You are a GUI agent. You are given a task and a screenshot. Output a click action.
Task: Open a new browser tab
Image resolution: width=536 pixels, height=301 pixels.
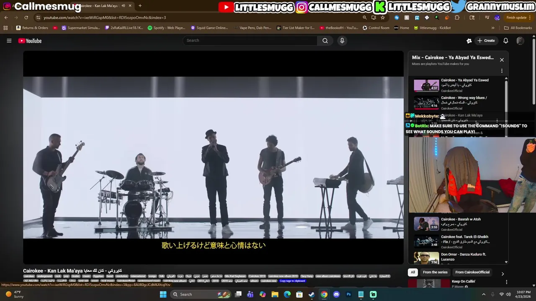tap(140, 6)
